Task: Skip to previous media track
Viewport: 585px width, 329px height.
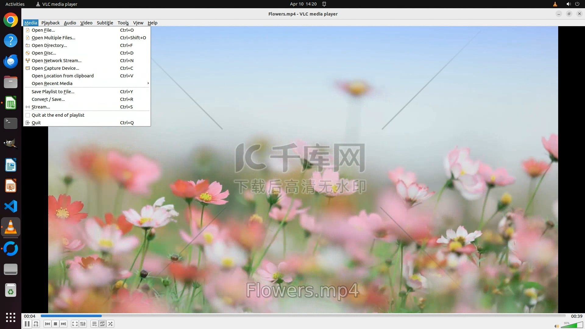Action: (x=47, y=324)
